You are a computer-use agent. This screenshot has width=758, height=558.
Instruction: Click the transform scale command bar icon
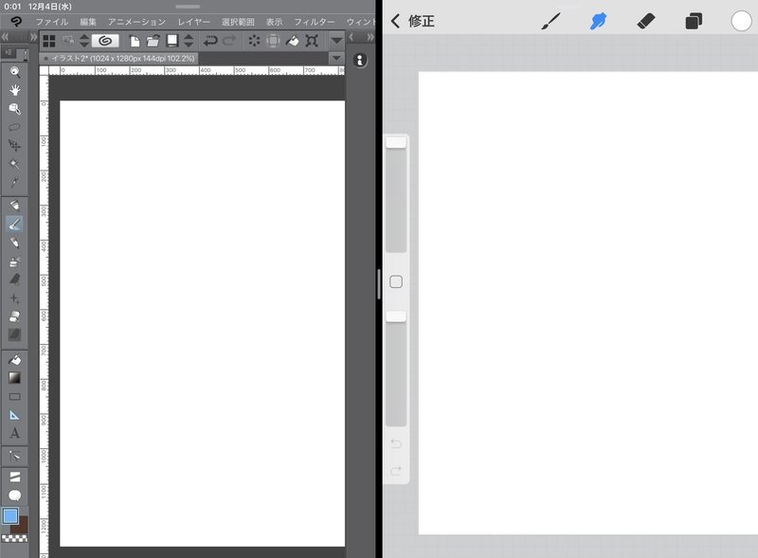tap(312, 41)
